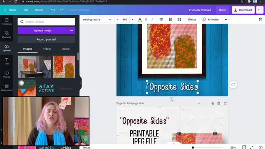Collapse the side panel with arrow handle

pos(80,83)
